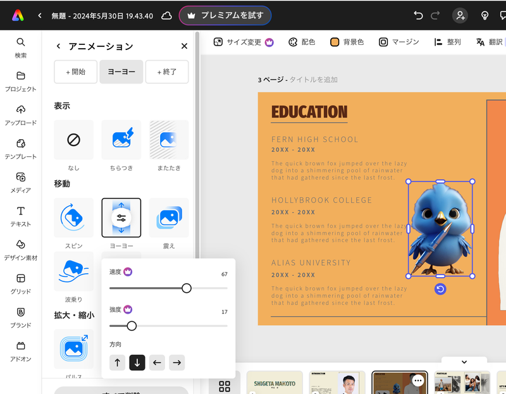This screenshot has height=394, width=506.
Task: Switch to the +開始 animation tab
Action: (75, 71)
